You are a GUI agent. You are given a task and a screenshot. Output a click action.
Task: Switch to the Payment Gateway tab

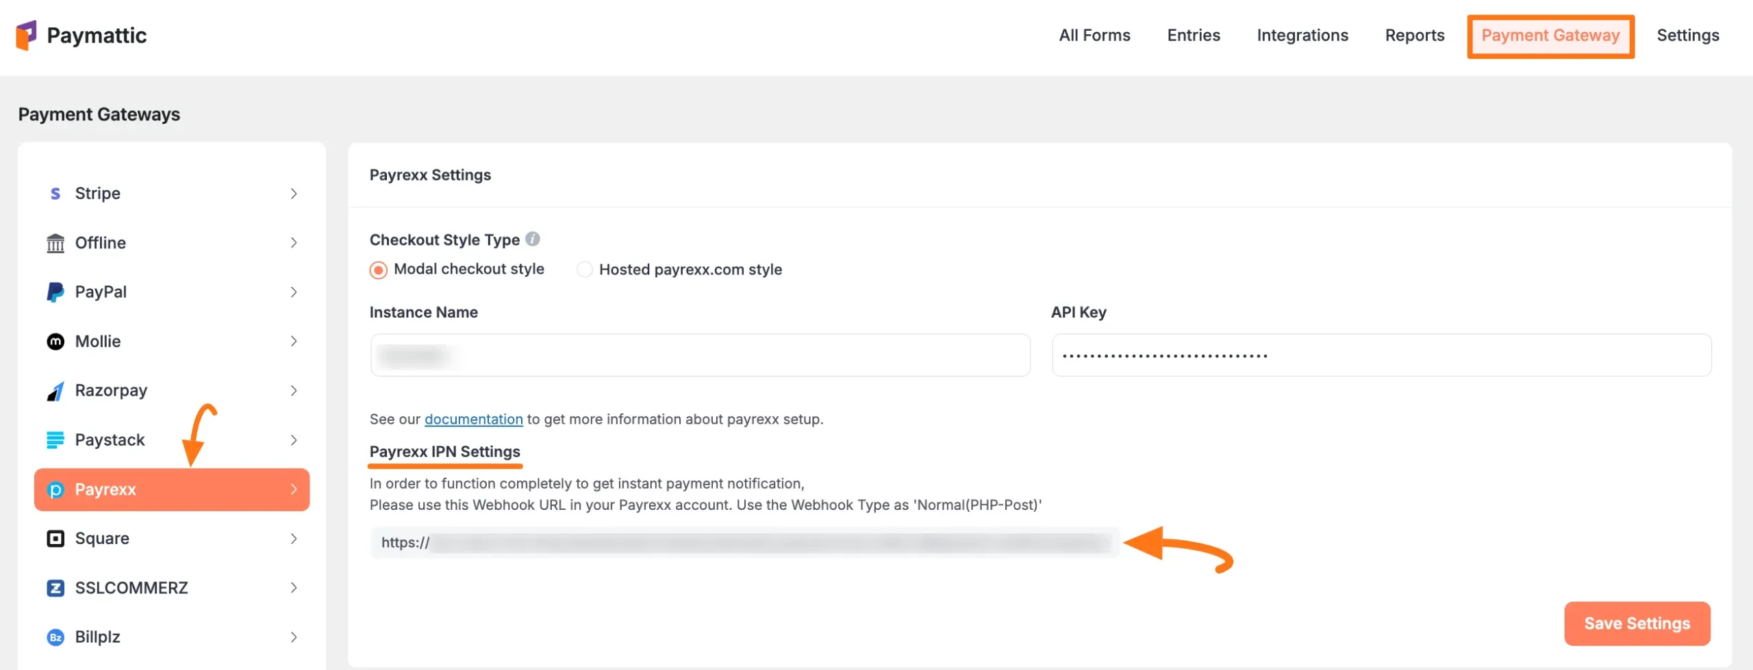tap(1551, 36)
